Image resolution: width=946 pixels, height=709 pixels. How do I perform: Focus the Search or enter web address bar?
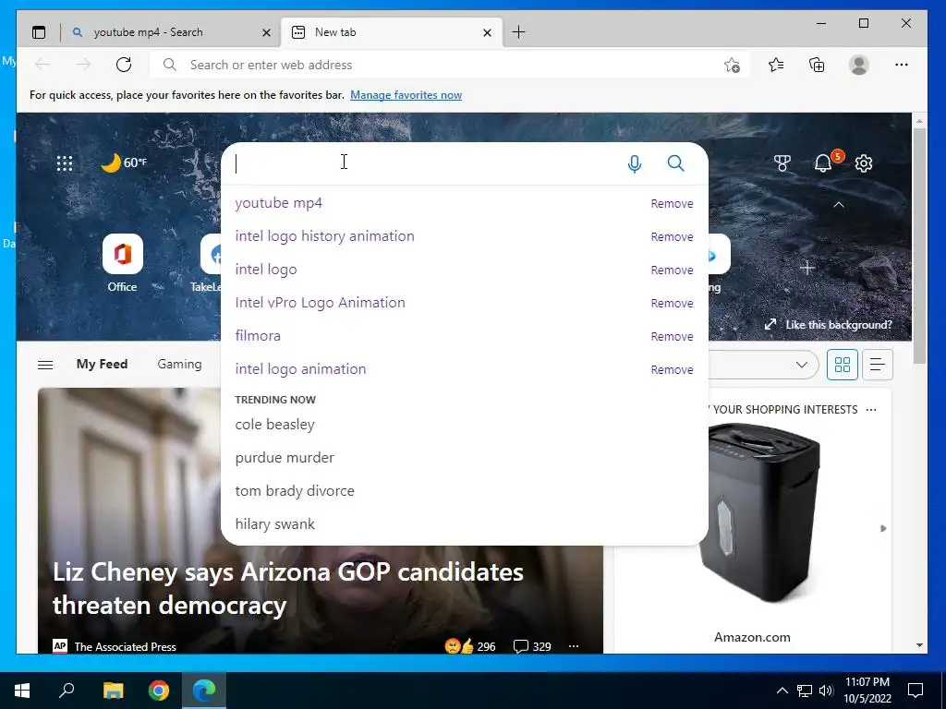point(450,65)
